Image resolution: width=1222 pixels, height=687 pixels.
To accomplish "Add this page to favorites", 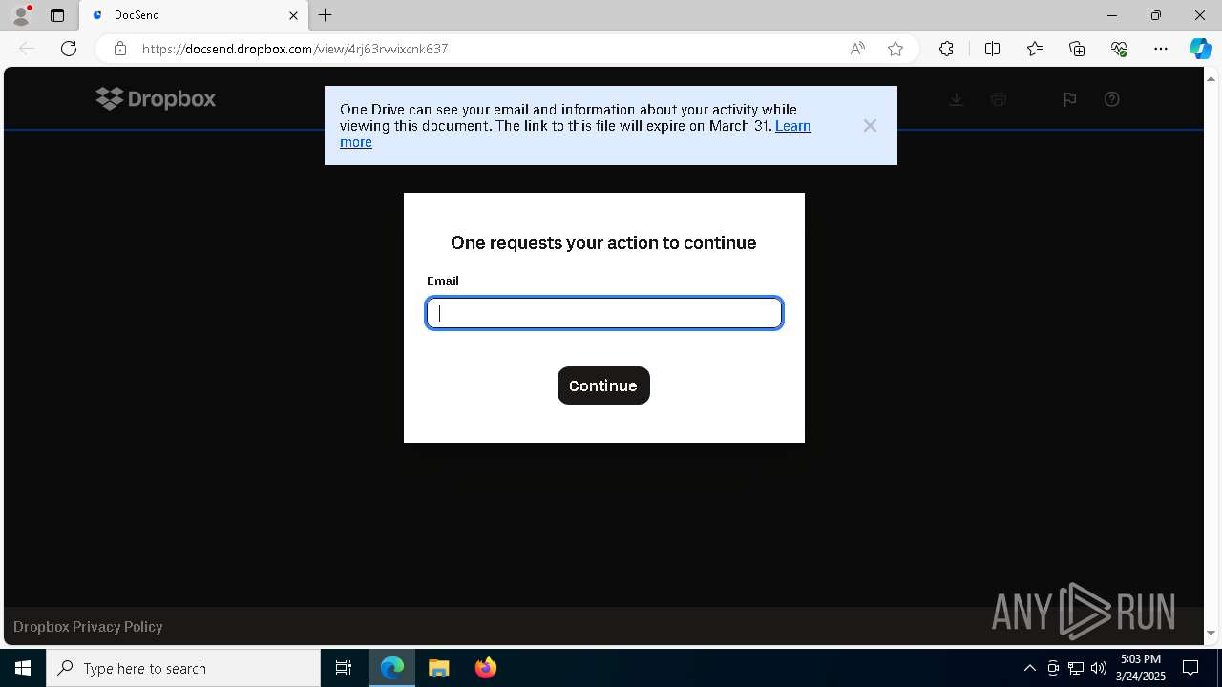I will 895,49.
